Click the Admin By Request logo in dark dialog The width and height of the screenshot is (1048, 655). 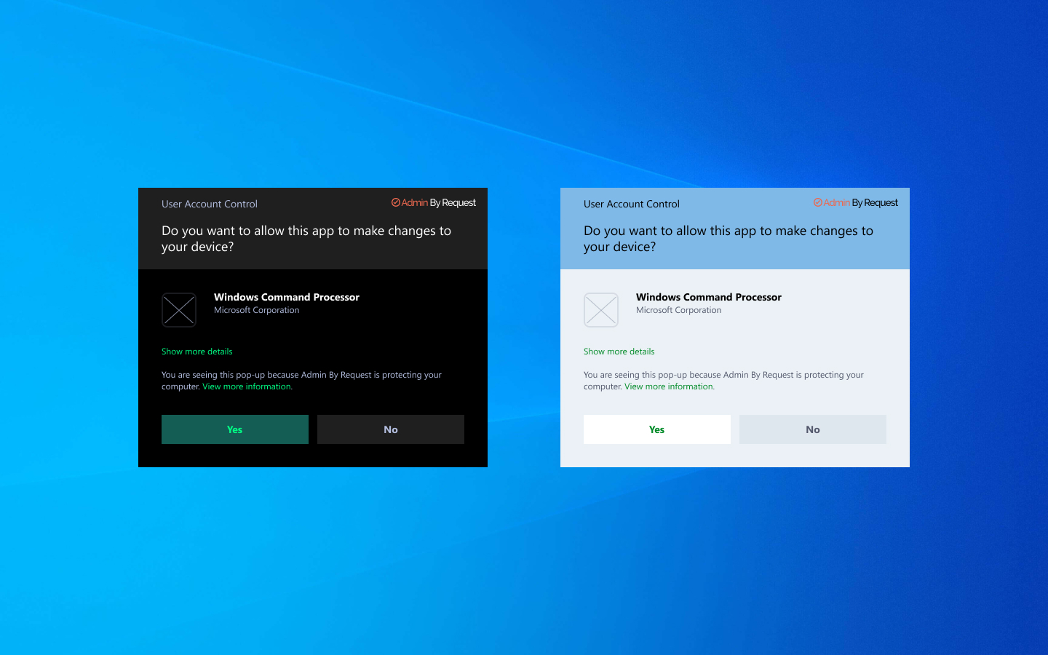(x=434, y=203)
